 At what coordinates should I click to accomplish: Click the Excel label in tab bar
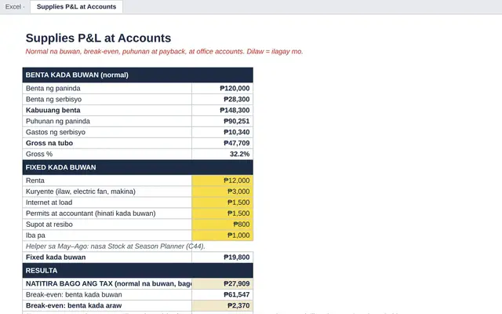click(x=13, y=7)
